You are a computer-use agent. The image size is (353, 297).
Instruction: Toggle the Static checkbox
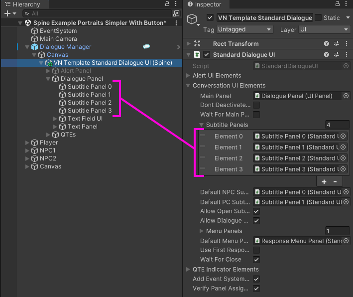(x=318, y=17)
